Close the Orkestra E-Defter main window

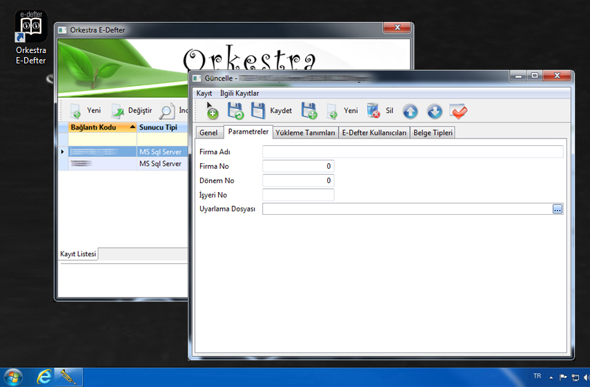coord(397,28)
